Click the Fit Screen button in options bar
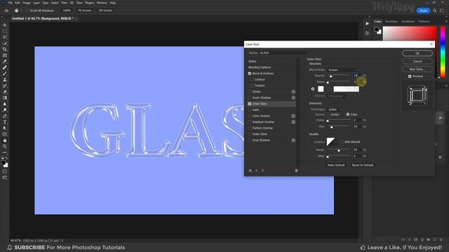Image resolution: width=449 pixels, height=252 pixels. (84, 10)
